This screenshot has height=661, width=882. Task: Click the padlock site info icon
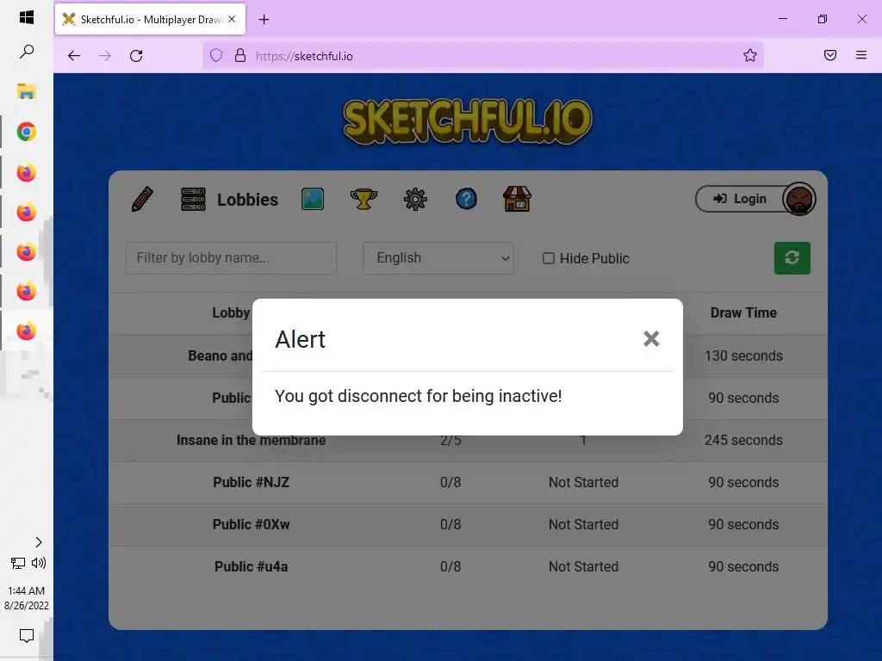coord(240,55)
